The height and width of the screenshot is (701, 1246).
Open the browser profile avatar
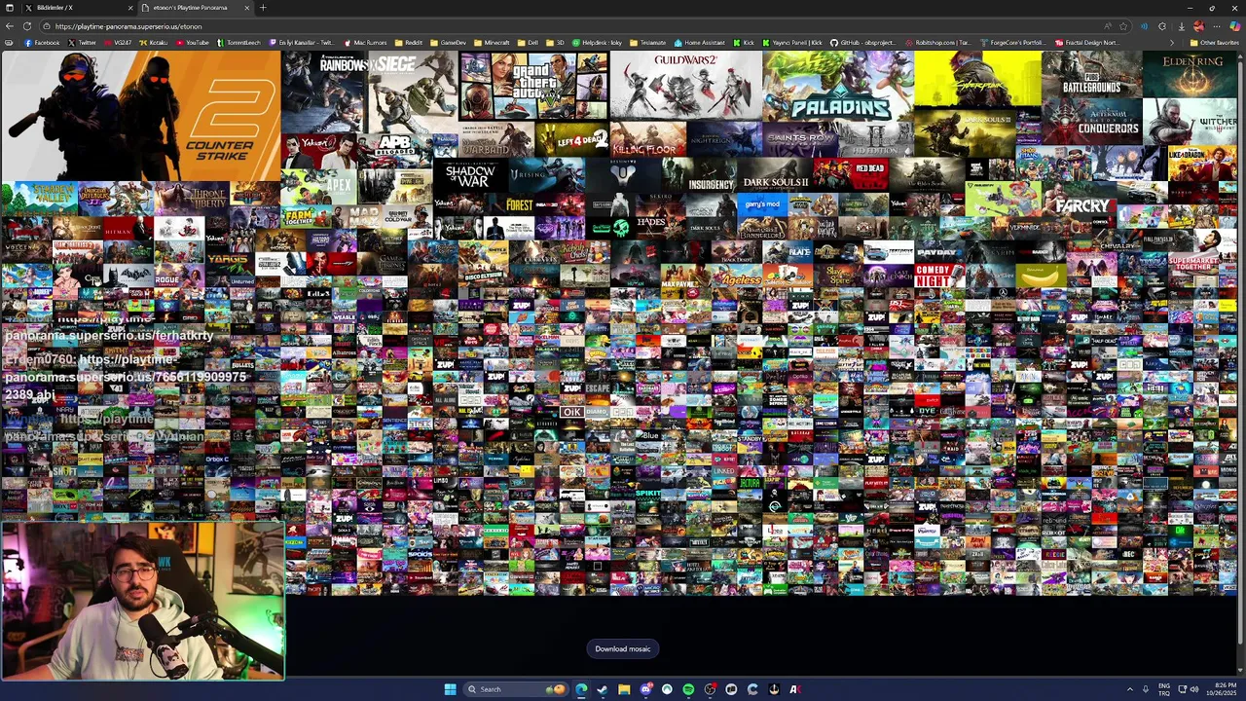1198,26
